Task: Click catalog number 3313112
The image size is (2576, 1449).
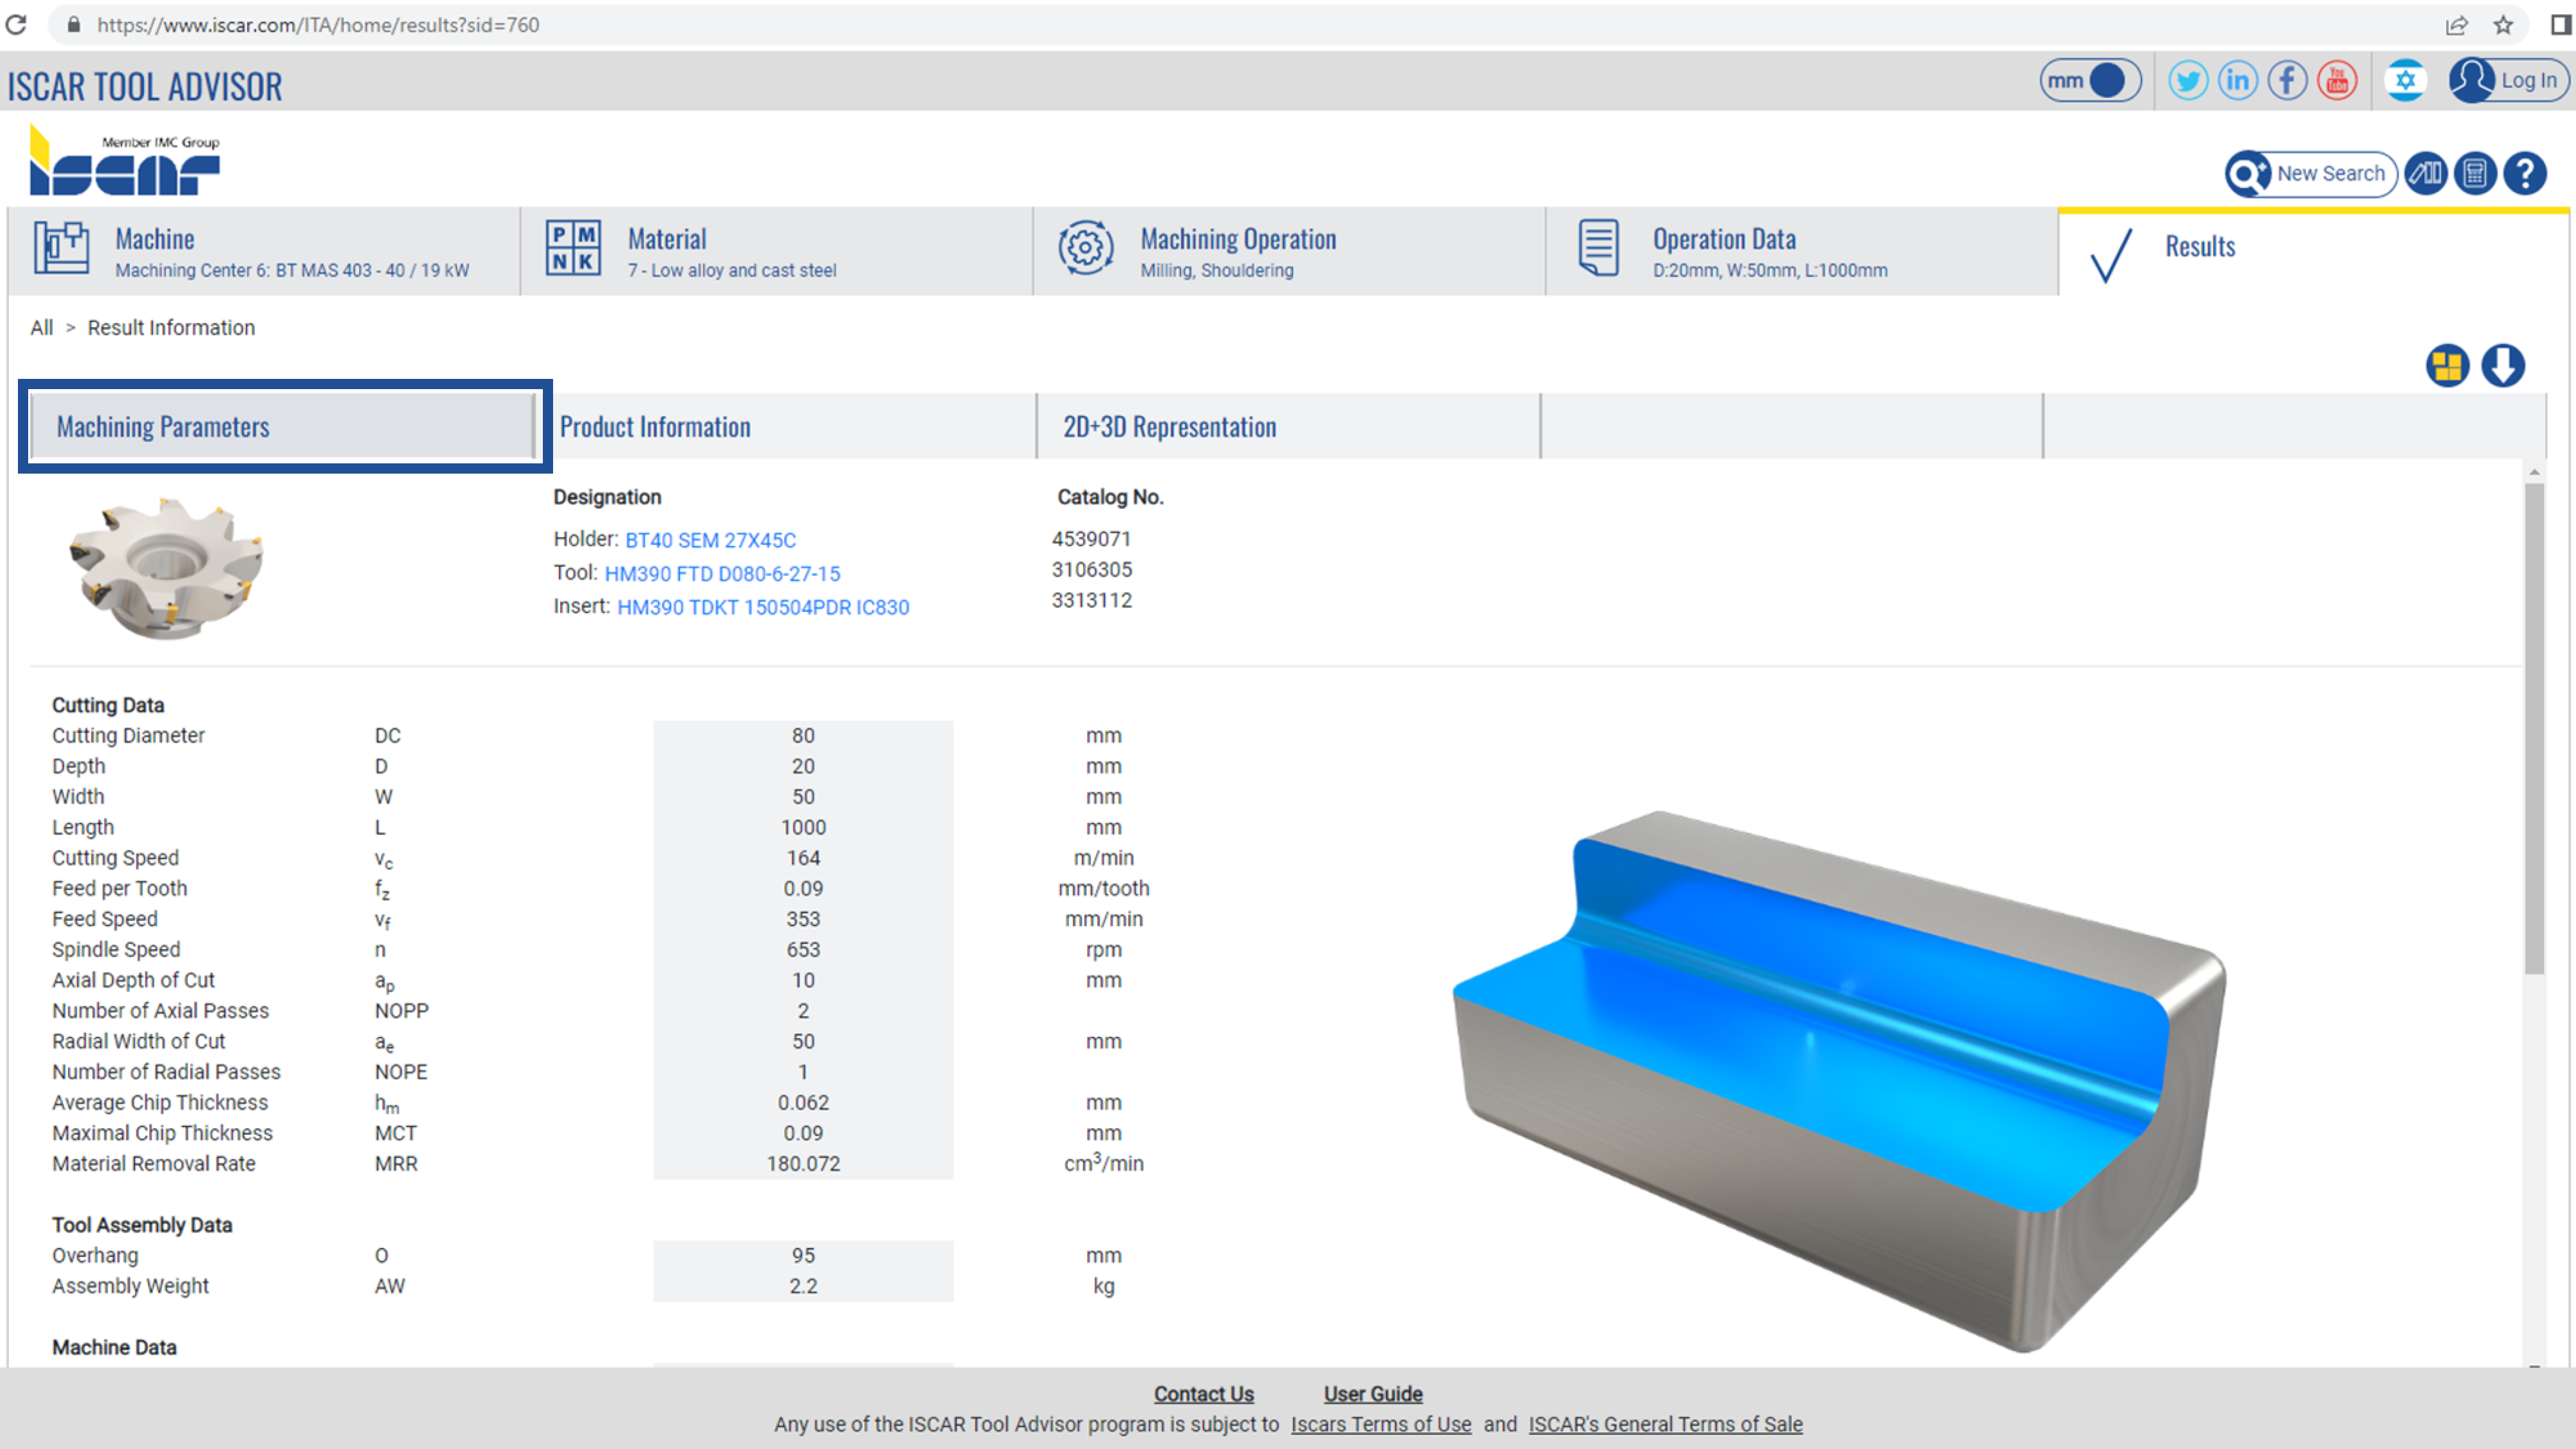Action: tap(1091, 600)
